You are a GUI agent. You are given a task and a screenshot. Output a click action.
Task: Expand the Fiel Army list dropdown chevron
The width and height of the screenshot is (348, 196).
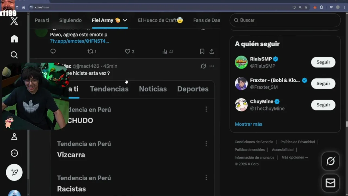tap(125, 20)
